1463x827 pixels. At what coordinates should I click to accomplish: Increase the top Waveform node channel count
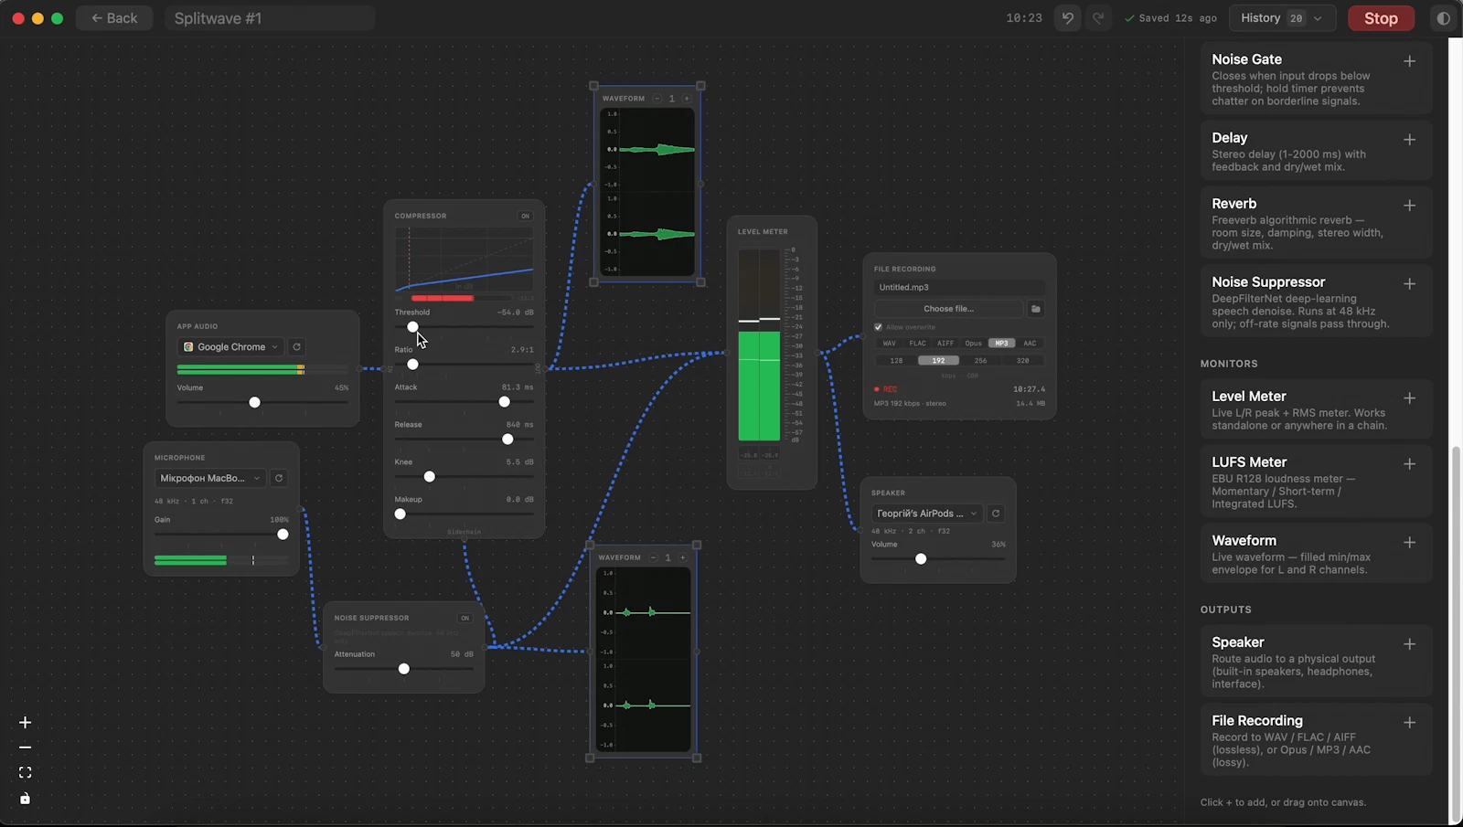click(x=687, y=99)
